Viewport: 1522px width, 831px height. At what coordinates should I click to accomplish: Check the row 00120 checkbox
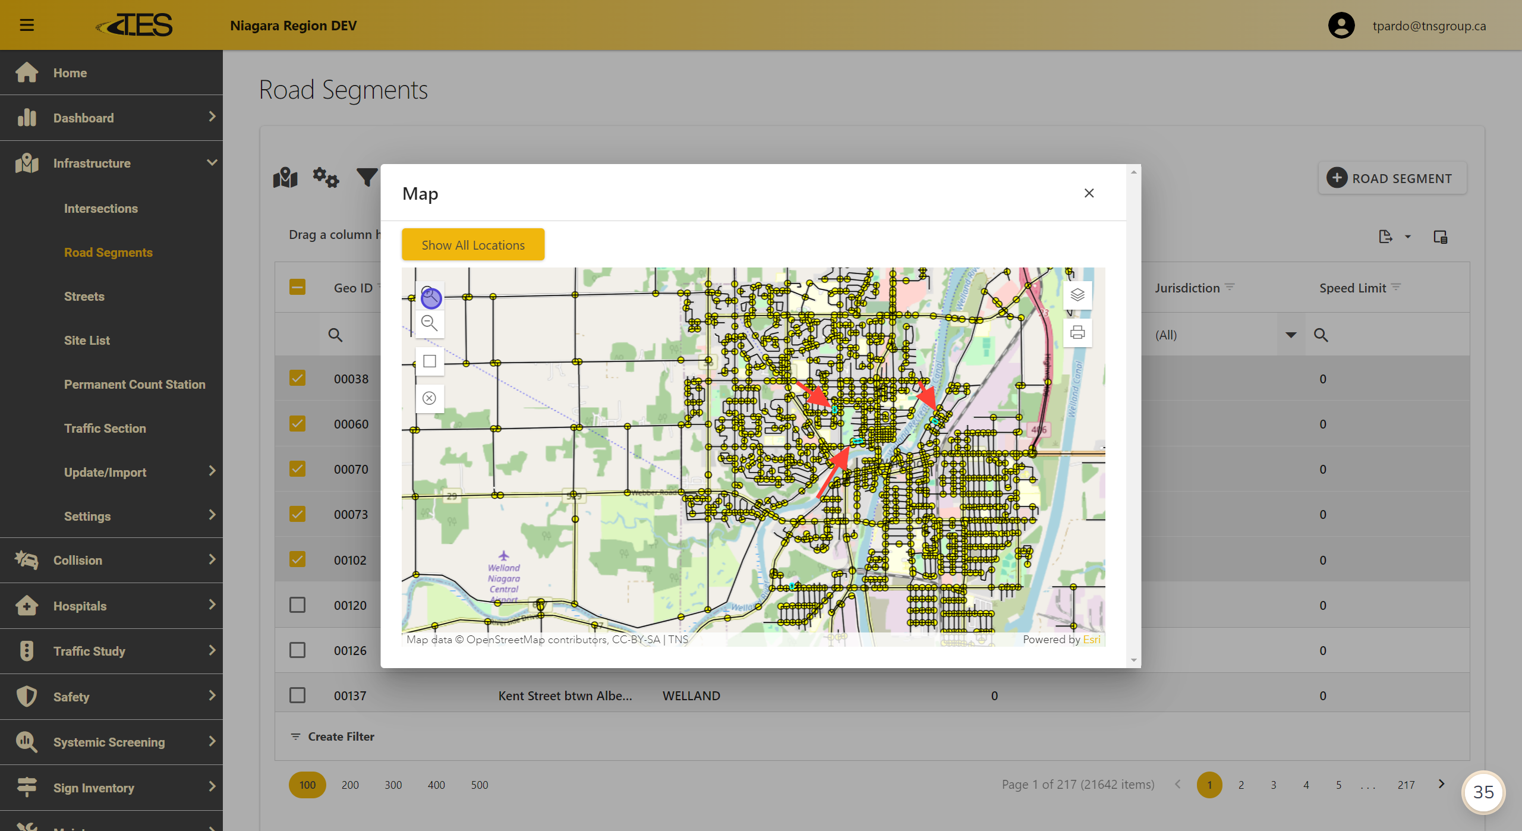(297, 605)
